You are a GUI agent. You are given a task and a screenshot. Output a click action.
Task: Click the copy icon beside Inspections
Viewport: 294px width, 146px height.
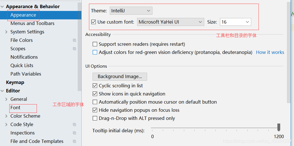(74, 133)
